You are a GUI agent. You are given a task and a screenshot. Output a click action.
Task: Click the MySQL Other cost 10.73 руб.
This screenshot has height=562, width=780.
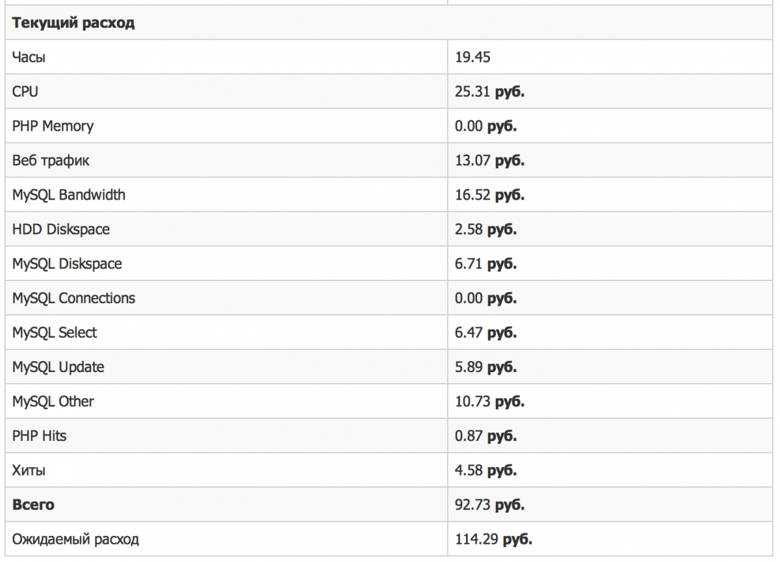489,401
